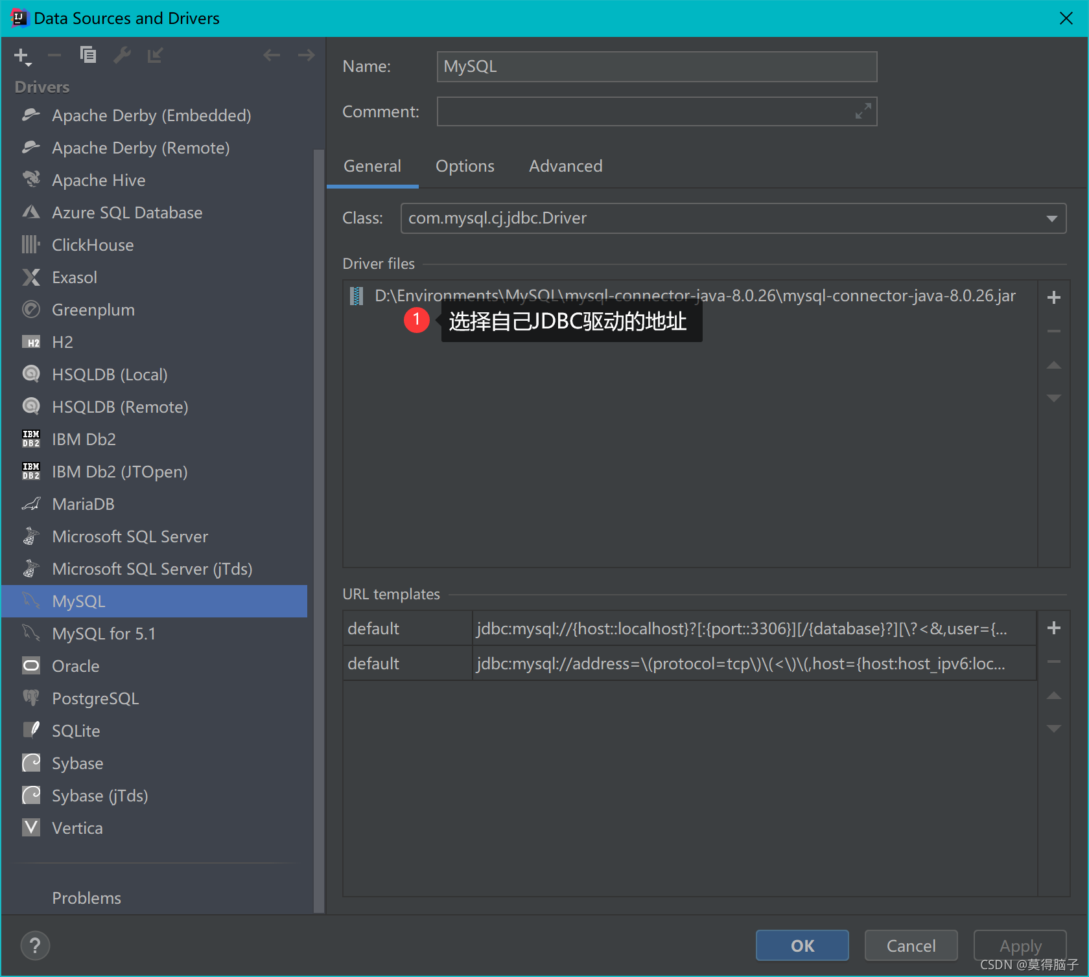
Task: Click the back arrow icon
Action: coord(272,56)
